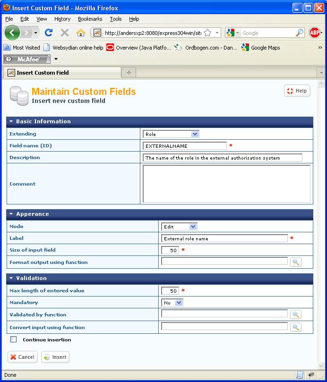Open the Mandatory dropdown showing No
This screenshot has width=327, height=382.
[172, 303]
